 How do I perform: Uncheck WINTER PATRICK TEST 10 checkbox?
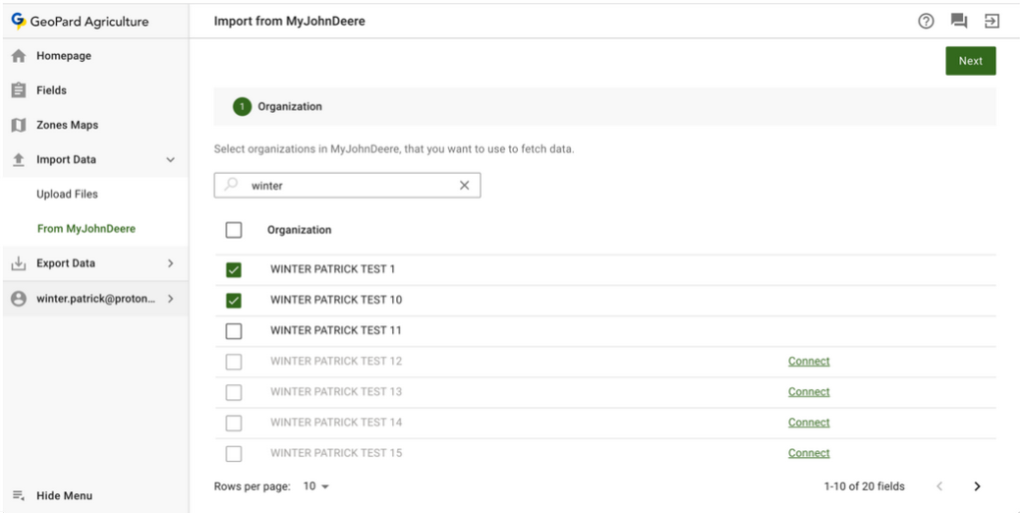(x=235, y=300)
